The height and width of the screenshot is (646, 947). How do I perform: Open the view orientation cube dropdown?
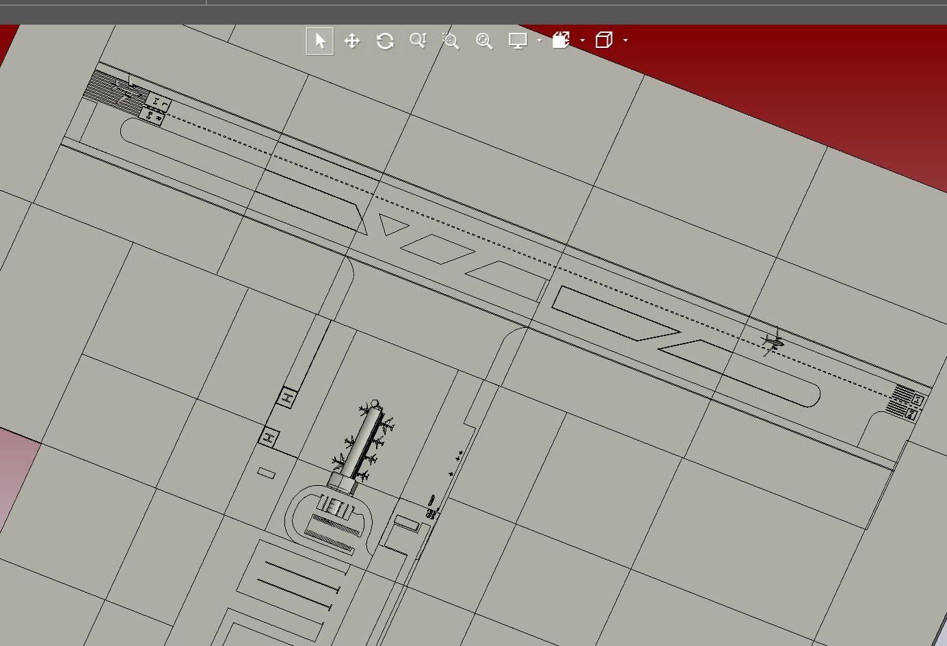pos(626,40)
